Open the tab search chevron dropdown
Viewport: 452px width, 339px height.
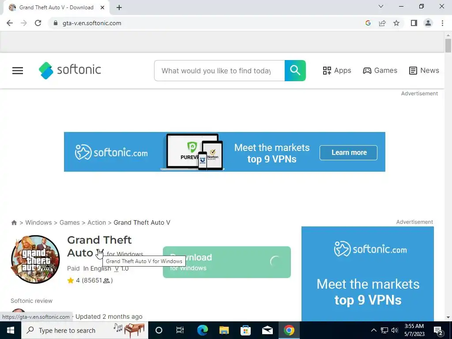click(381, 6)
